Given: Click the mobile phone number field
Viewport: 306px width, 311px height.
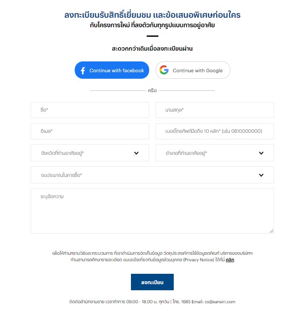Looking at the screenshot, I should 215,131.
